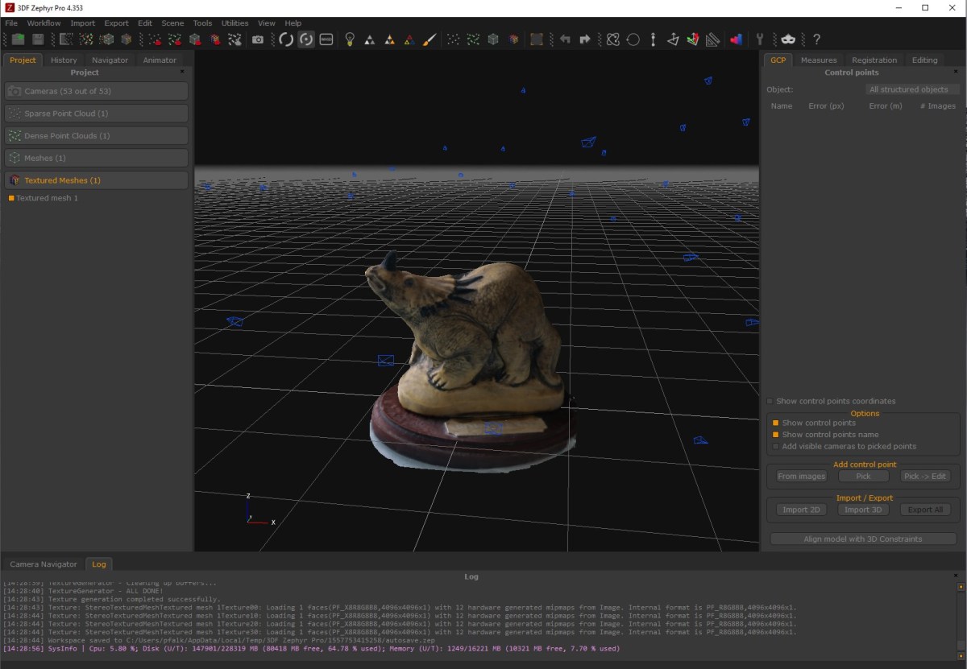The image size is (967, 669).
Task: Enable WASD navigation mode
Action: click(326, 39)
